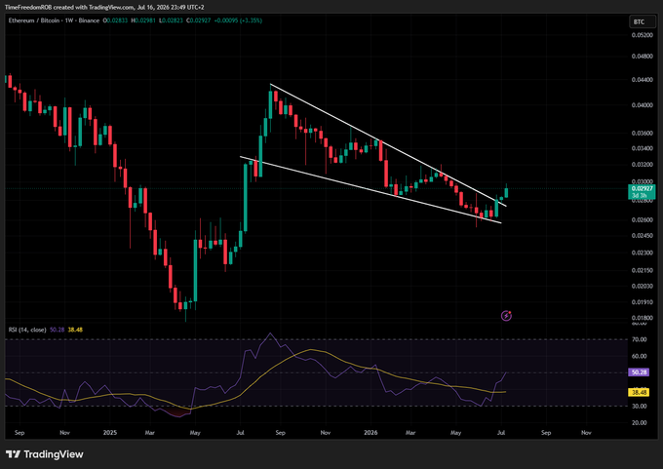Click the 3d 3h candle countdown label
The image size is (663, 469).
(642, 195)
